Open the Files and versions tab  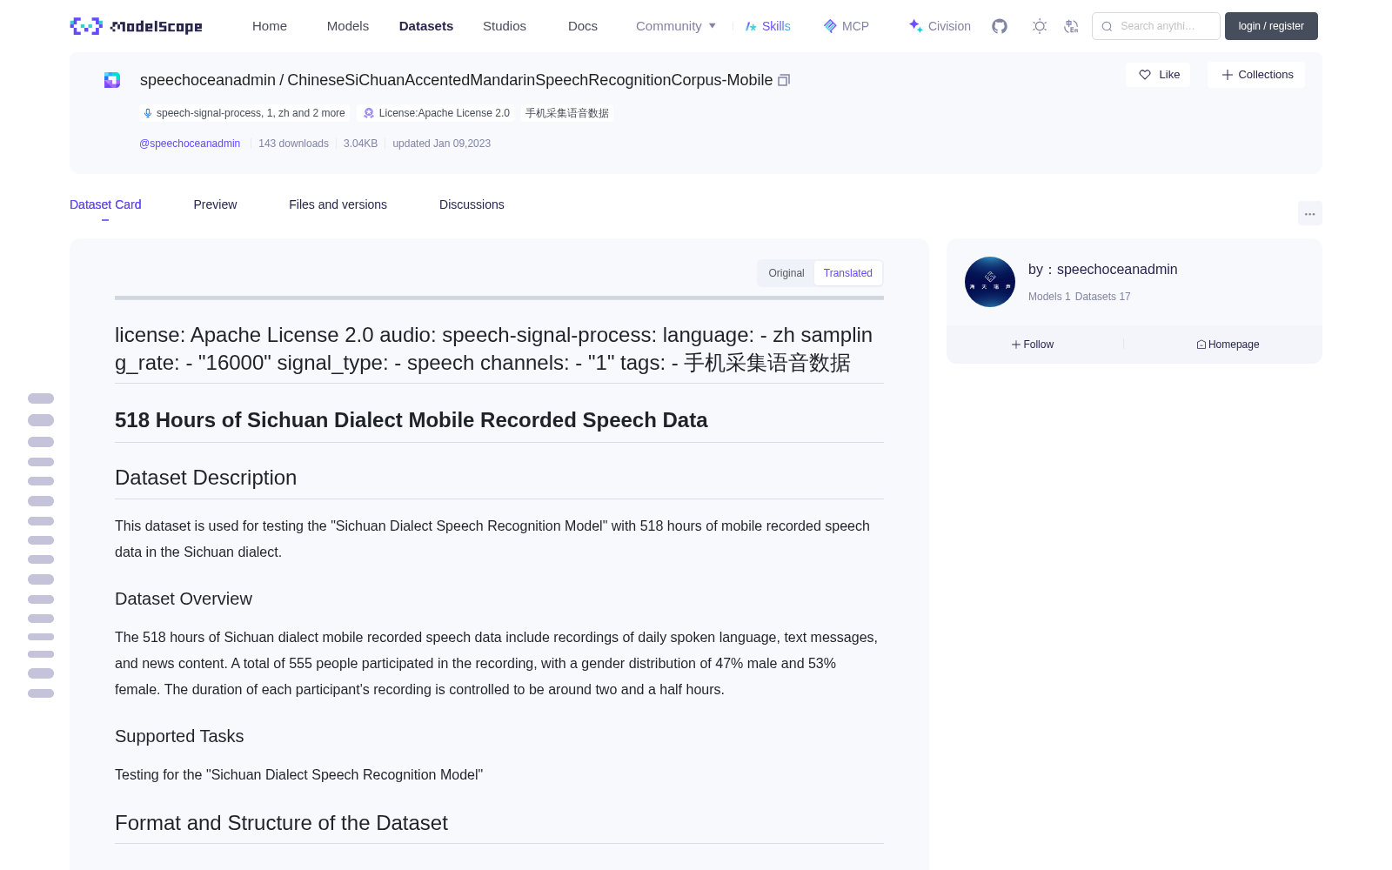(338, 204)
